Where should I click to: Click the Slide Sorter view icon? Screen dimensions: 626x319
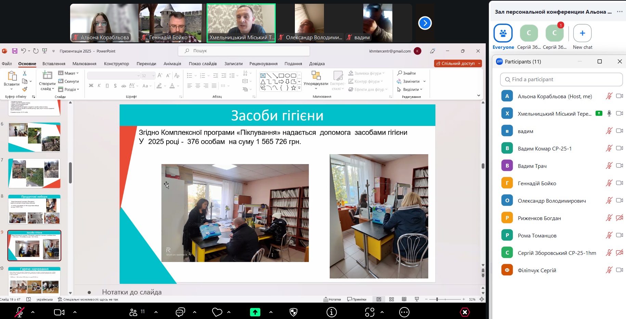click(x=392, y=299)
